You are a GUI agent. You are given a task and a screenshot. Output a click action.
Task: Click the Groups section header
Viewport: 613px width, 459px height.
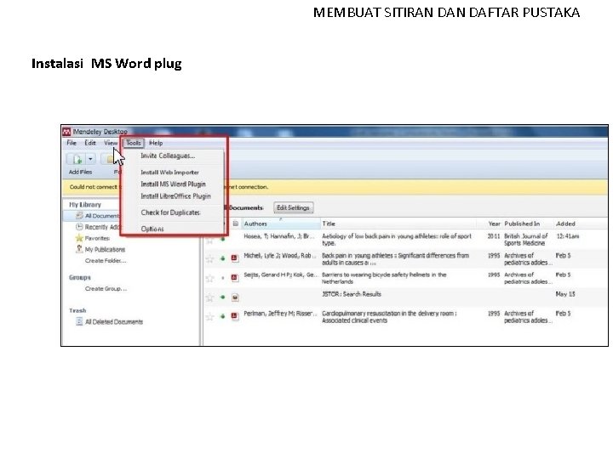80,277
